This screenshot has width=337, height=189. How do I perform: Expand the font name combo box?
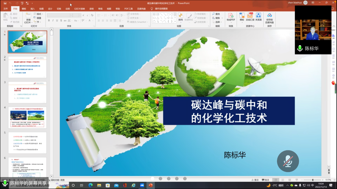point(71,15)
